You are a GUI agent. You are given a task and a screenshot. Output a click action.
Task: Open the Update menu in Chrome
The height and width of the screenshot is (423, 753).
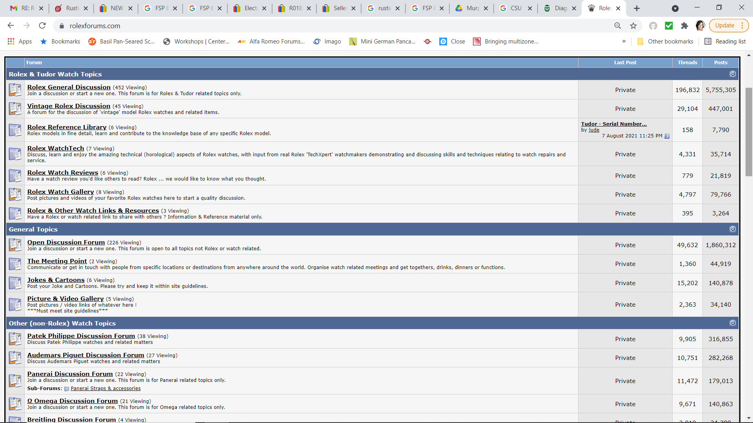(729, 26)
